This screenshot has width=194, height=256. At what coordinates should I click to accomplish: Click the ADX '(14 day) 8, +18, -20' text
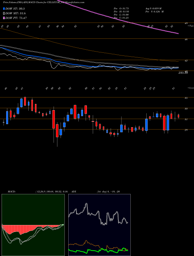tap(108, 192)
